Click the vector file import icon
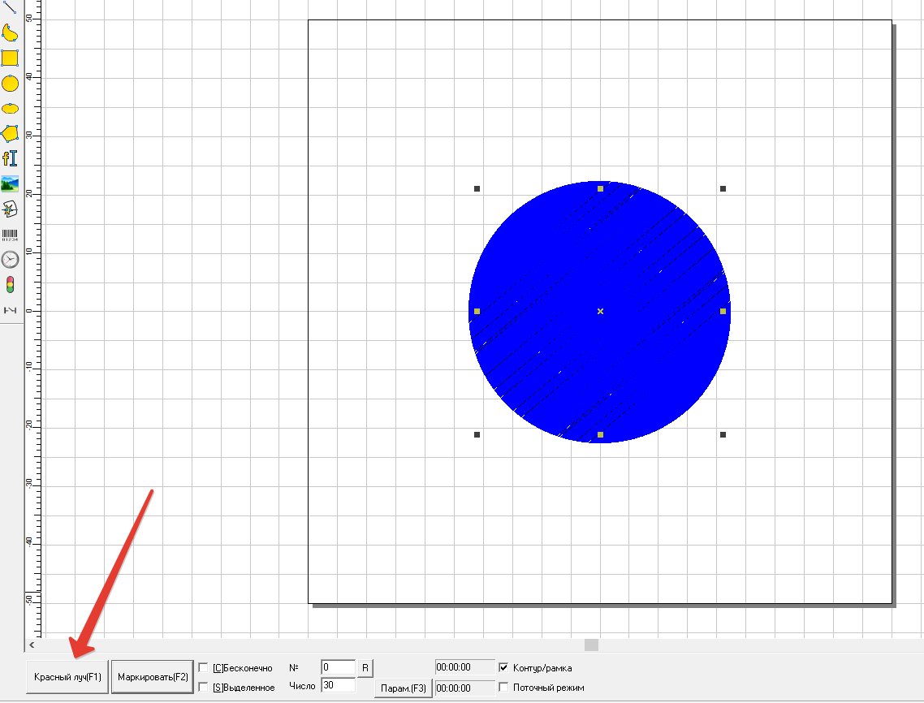The width and height of the screenshot is (924, 703). [10, 209]
